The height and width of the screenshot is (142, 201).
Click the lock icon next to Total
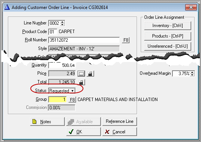click(x=81, y=82)
